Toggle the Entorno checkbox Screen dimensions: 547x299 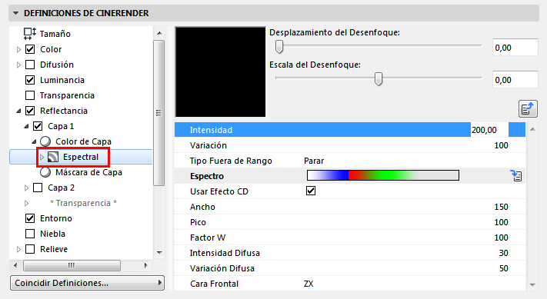pyautogui.click(x=30, y=218)
